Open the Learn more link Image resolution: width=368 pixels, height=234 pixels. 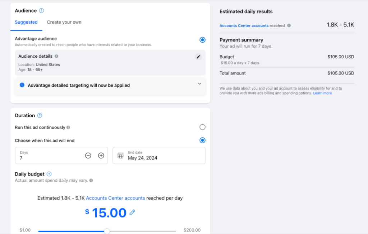tap(322, 93)
